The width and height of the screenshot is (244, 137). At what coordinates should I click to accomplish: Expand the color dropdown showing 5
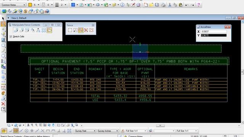click(x=38, y=5)
